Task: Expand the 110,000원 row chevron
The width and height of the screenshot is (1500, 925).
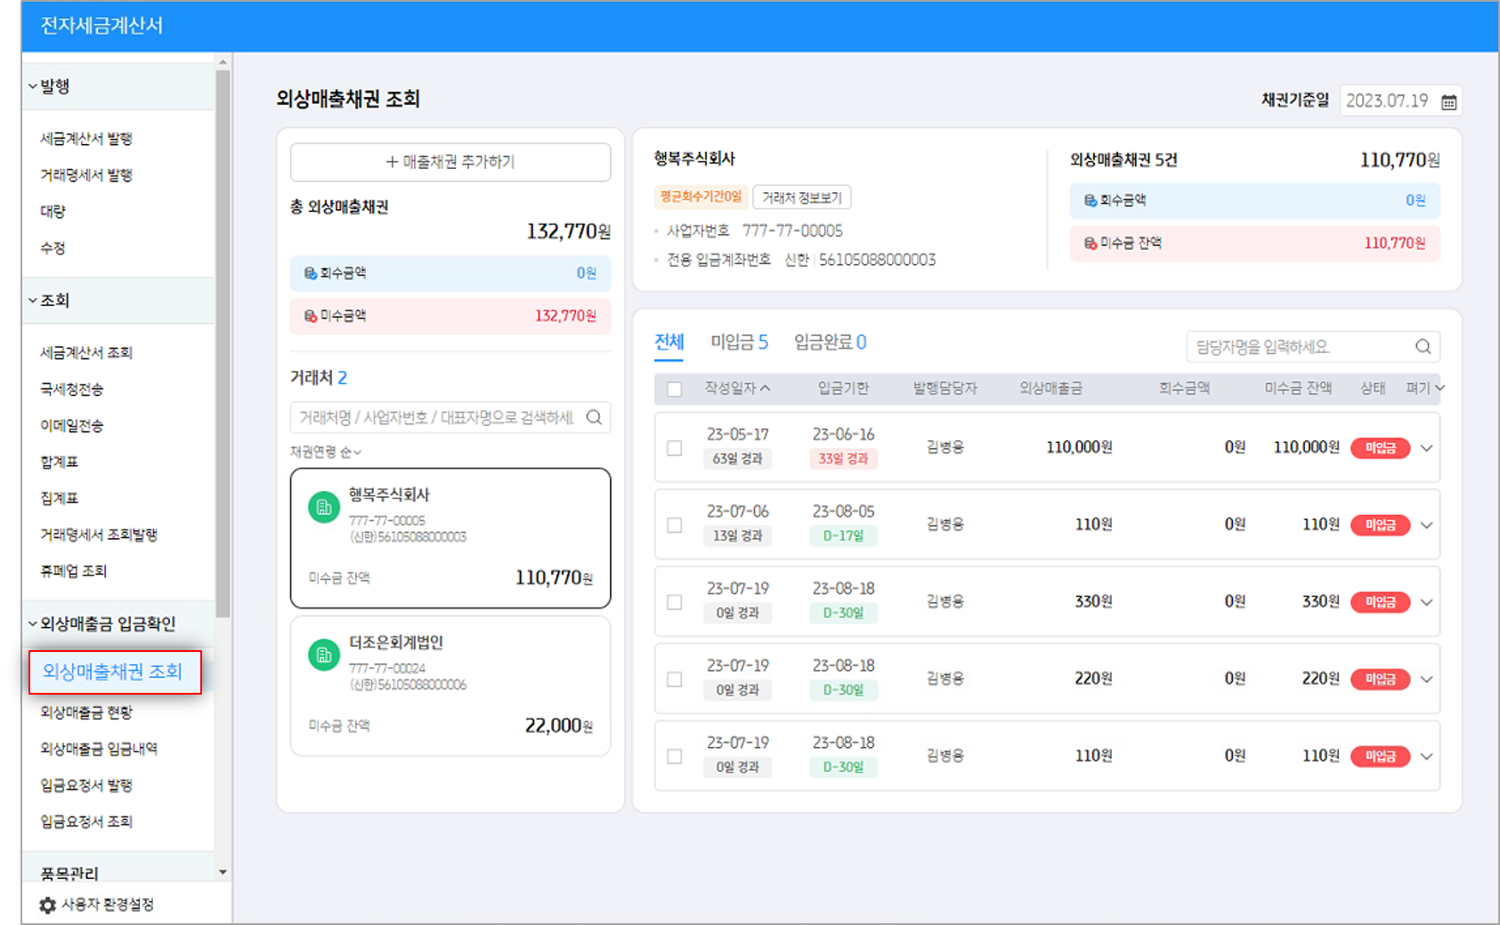Action: point(1426,447)
